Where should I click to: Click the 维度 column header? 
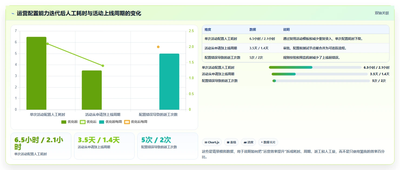[x=208, y=30]
